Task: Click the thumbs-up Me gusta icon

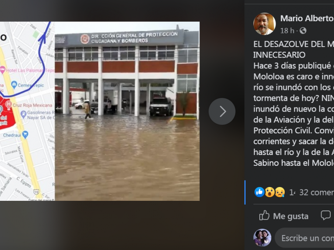Action: point(264,215)
